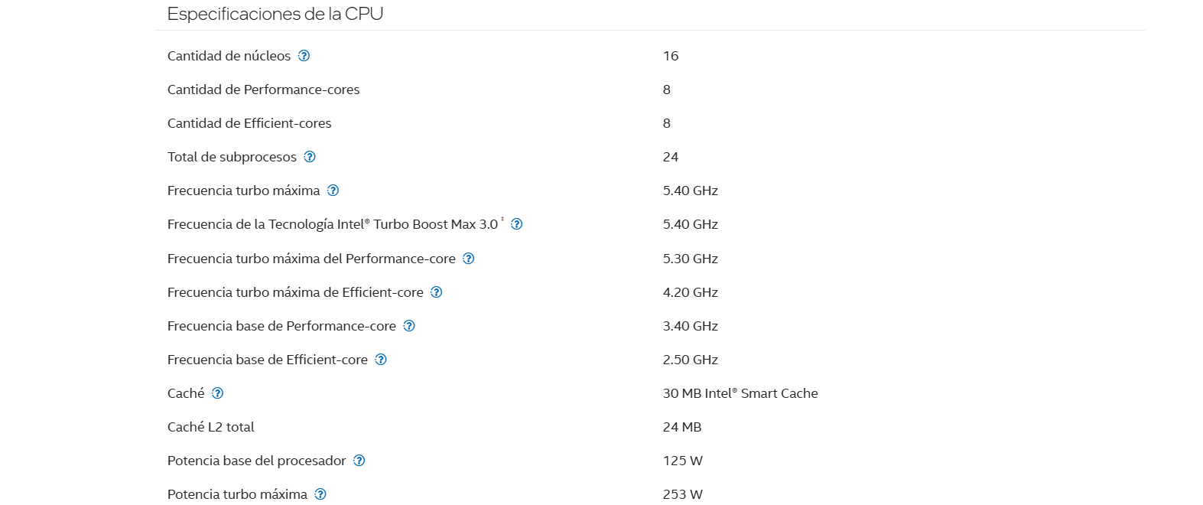Show info for Potencia base del procesador

click(x=359, y=461)
